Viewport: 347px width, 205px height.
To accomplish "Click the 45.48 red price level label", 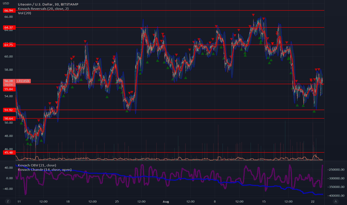I will click(9, 152).
